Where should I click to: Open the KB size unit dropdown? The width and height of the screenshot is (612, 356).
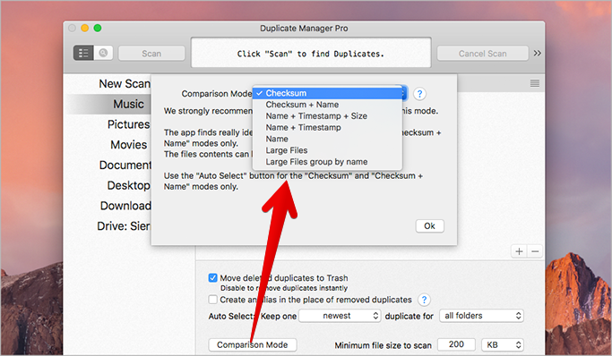point(503,344)
